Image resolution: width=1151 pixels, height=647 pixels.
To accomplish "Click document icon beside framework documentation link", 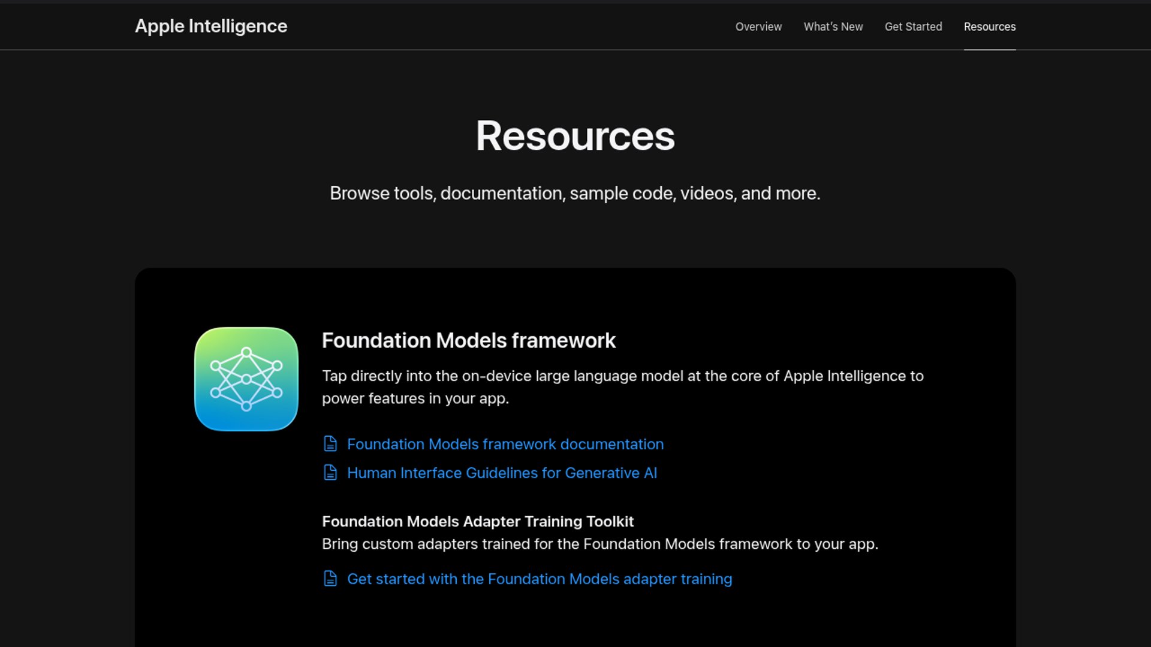I will (330, 444).
